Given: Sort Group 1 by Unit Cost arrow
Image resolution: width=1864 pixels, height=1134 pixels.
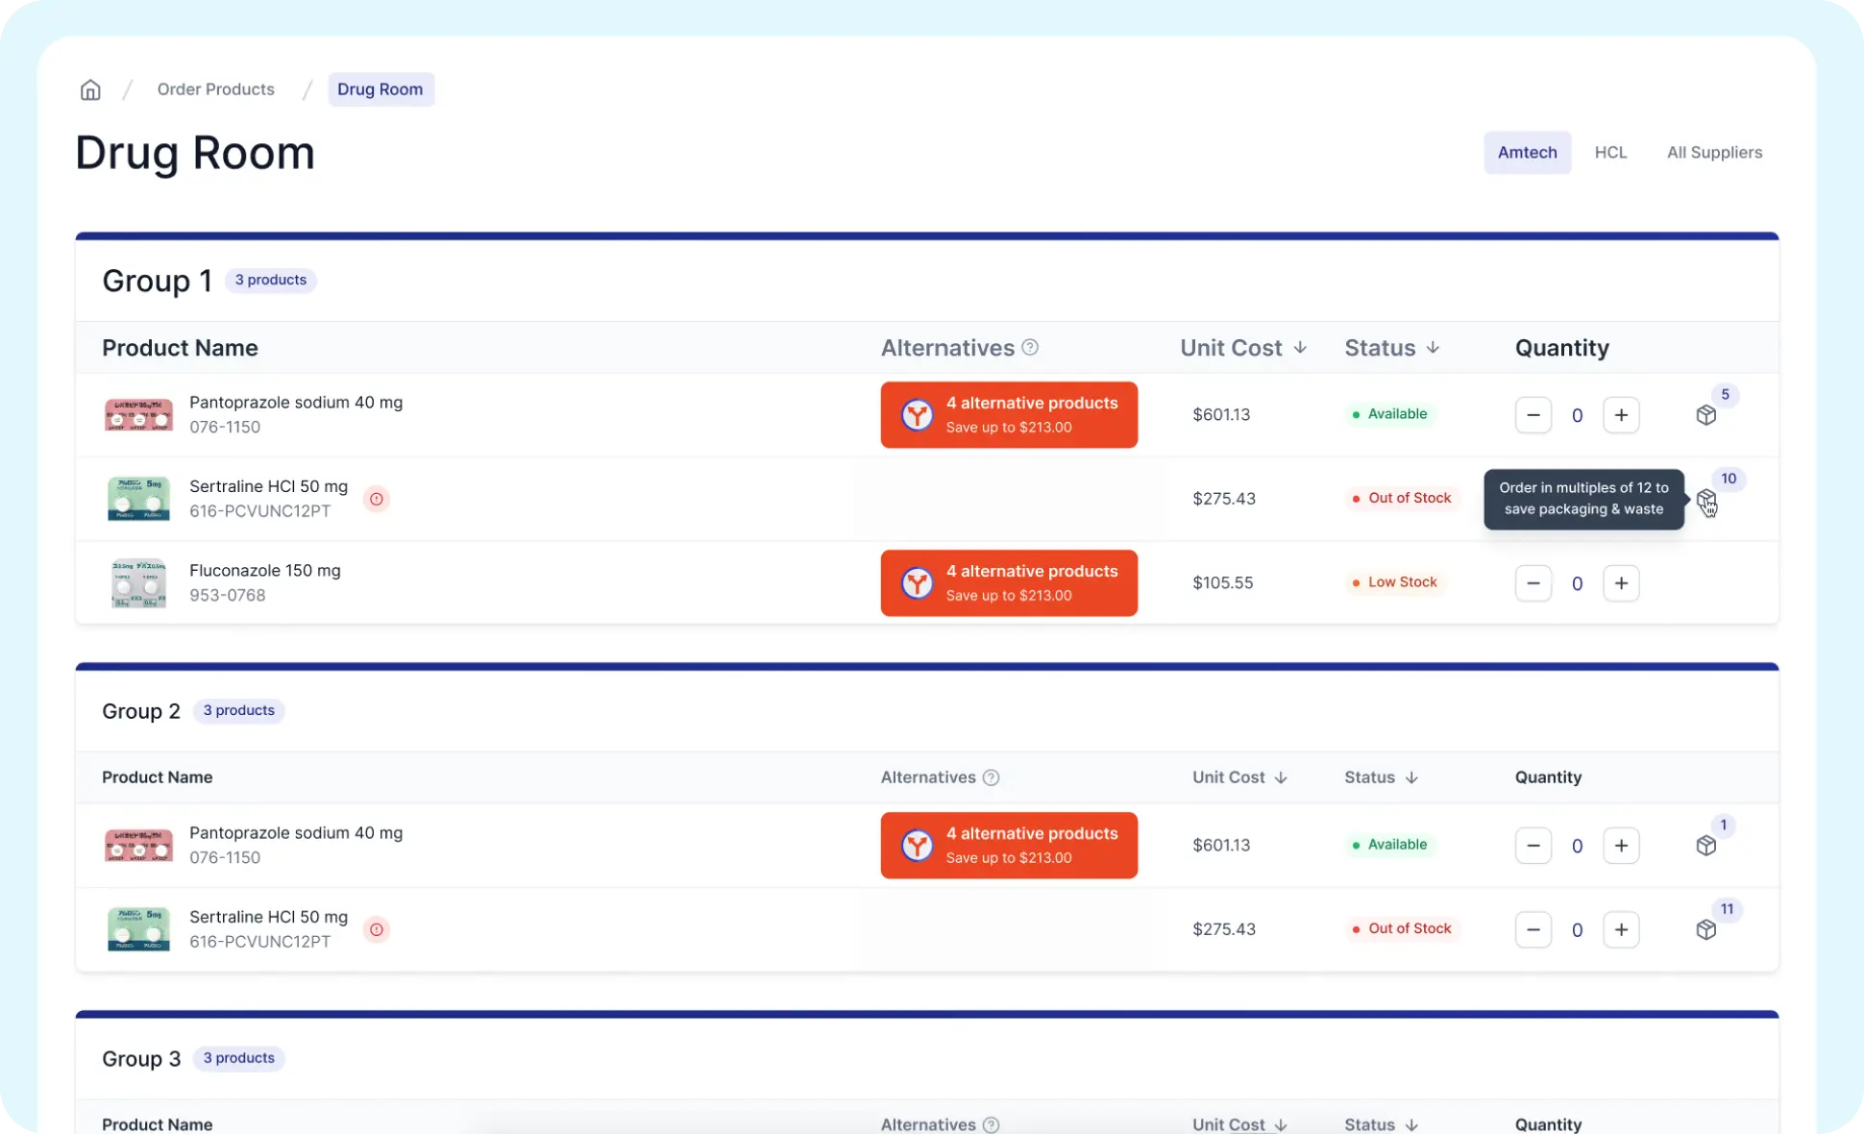Looking at the screenshot, I should point(1300,347).
